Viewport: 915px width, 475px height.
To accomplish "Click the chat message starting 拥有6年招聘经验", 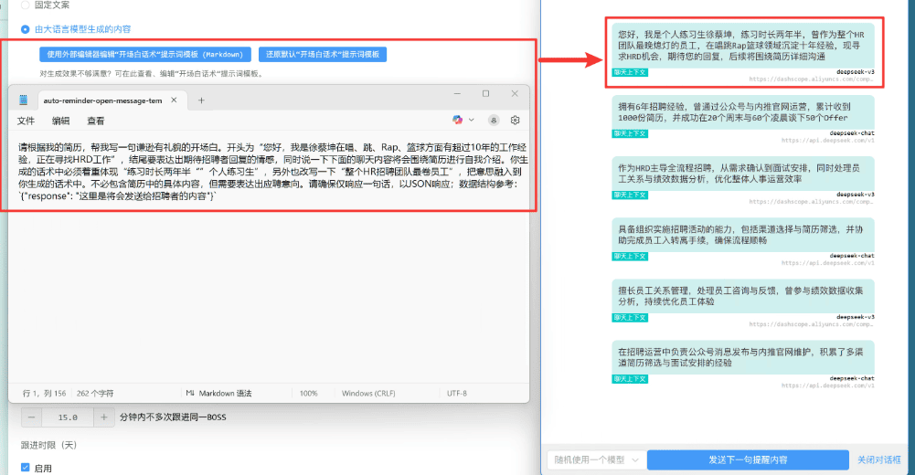I will [x=743, y=112].
